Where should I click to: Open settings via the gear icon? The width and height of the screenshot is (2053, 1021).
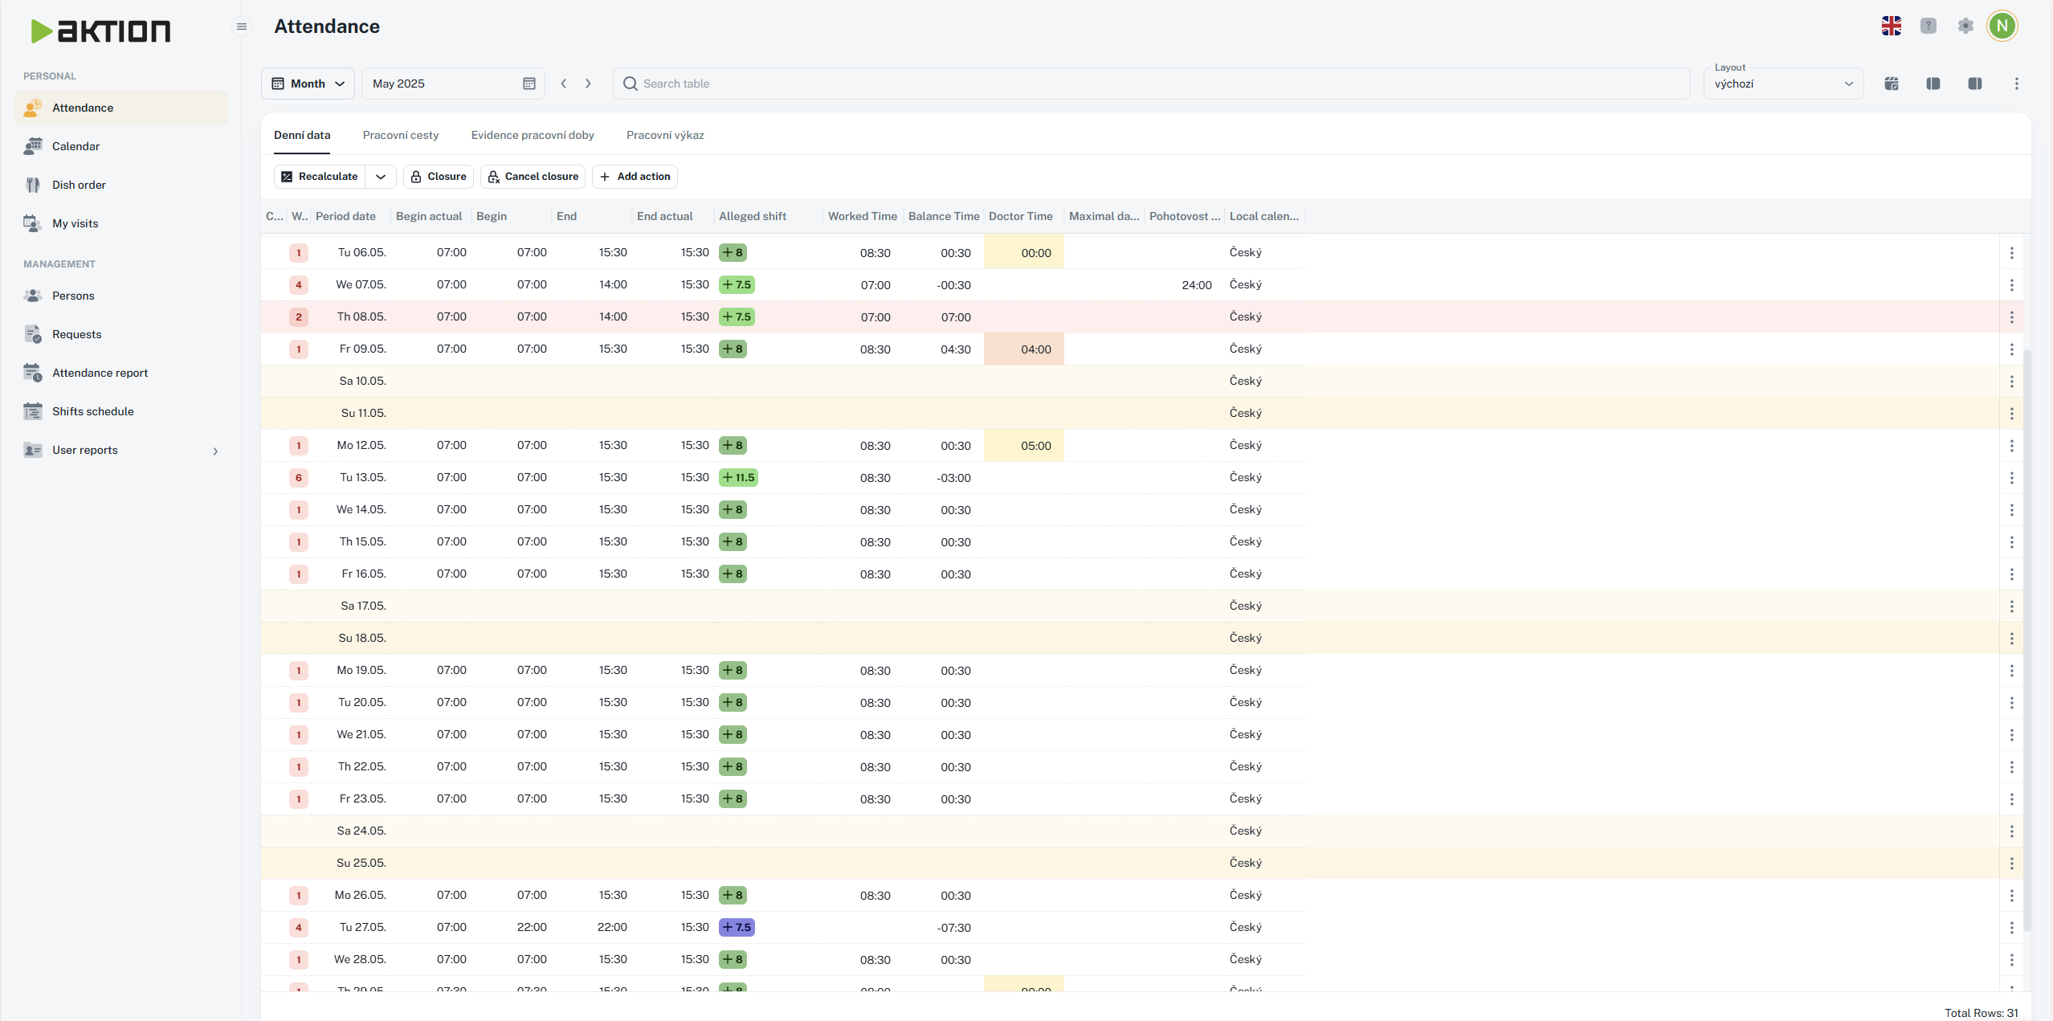tap(1965, 26)
